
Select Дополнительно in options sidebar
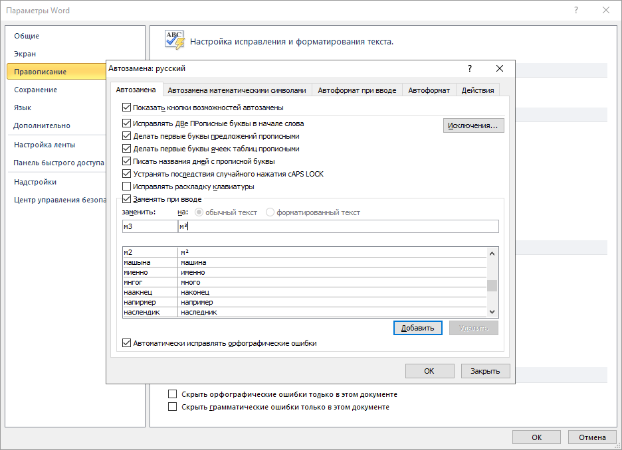pos(42,125)
